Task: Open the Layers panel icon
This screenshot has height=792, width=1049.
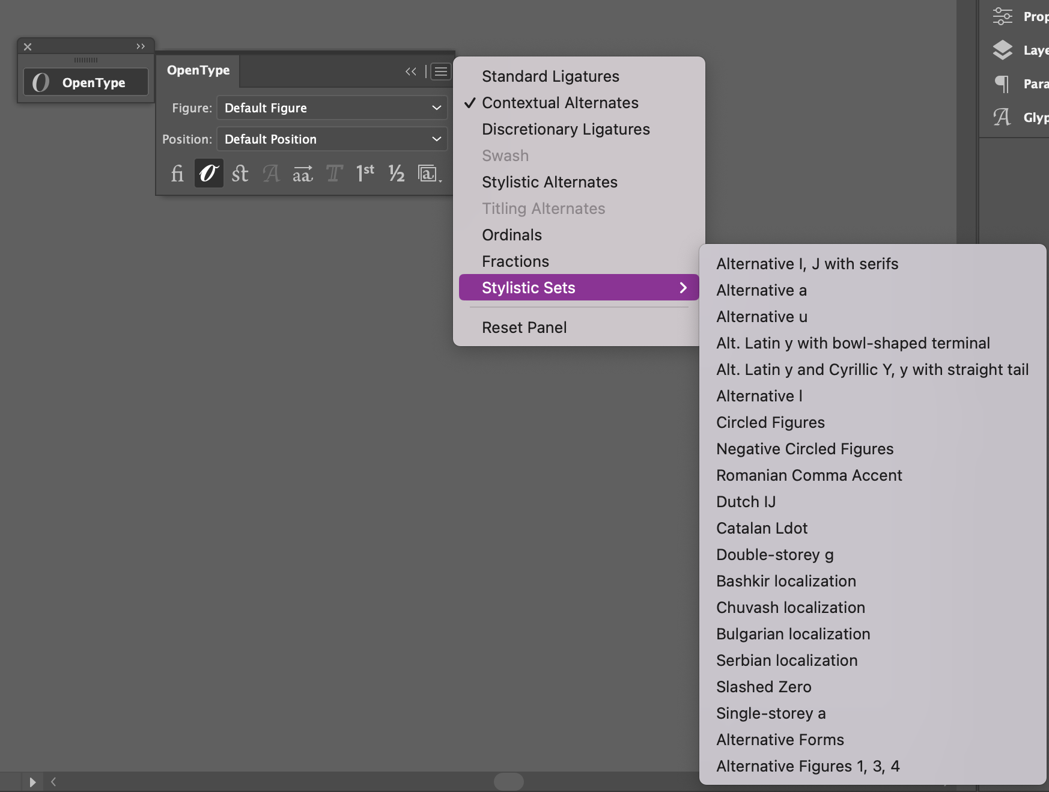Action: pos(1002,50)
